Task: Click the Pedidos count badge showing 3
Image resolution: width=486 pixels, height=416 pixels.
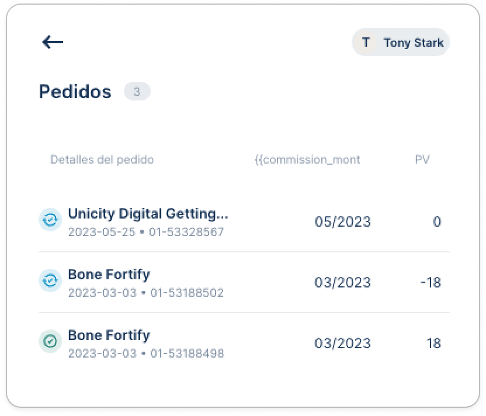Action: 137,92
